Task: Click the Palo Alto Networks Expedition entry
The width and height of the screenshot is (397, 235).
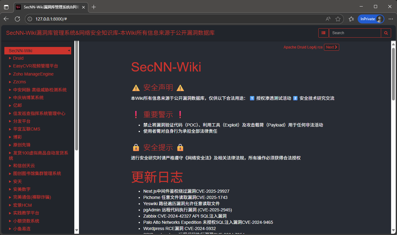Action: coord(208,222)
